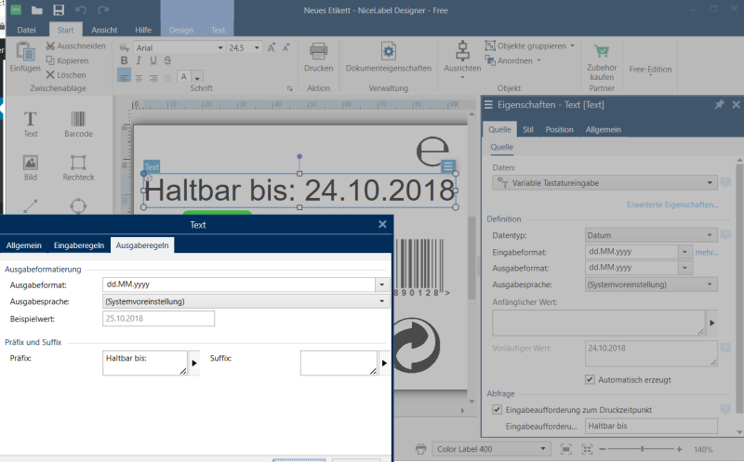Toggle underline font style
This screenshot has width=744, height=462.
click(x=153, y=60)
